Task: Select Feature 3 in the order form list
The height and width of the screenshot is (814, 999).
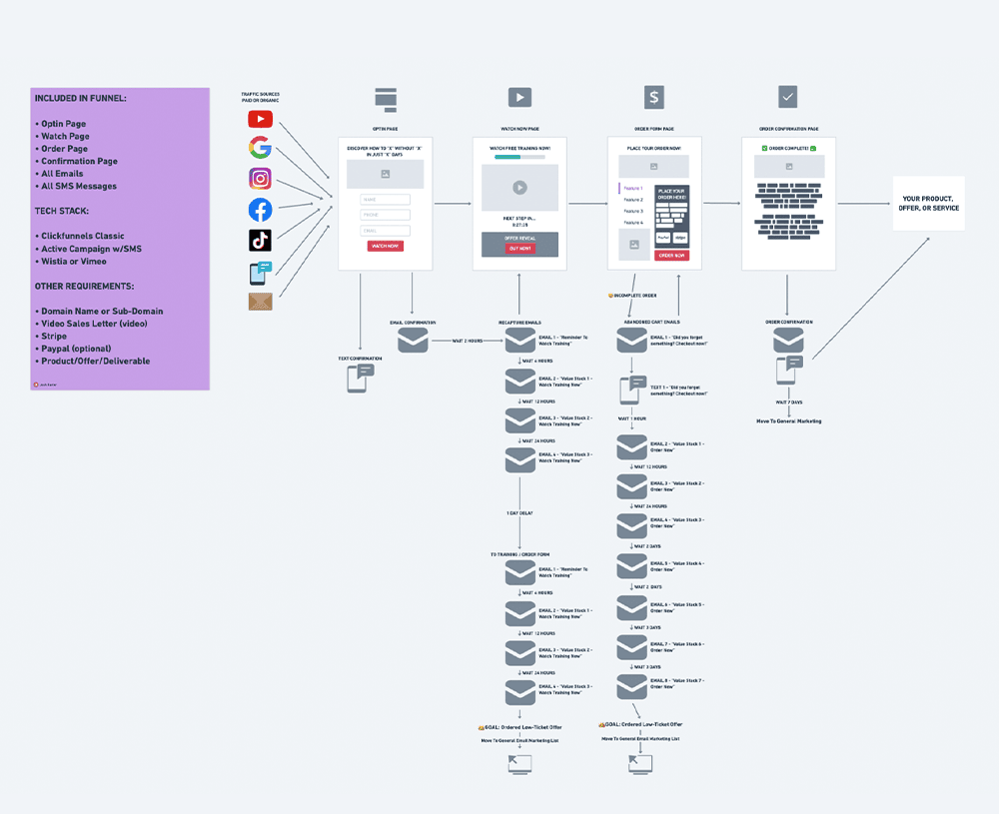Action: (x=633, y=211)
